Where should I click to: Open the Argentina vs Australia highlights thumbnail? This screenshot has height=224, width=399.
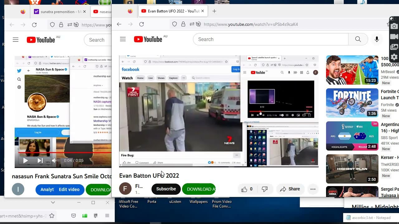[x=352, y=136]
